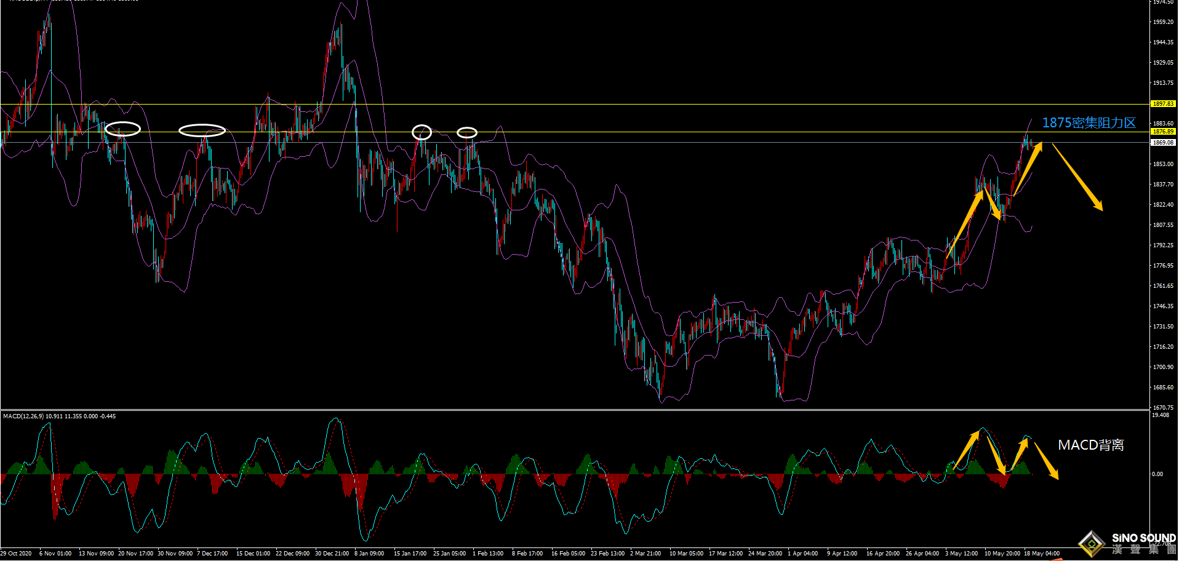Click the 1883.60 price axis label
1179x561 pixels.
(x=1163, y=124)
